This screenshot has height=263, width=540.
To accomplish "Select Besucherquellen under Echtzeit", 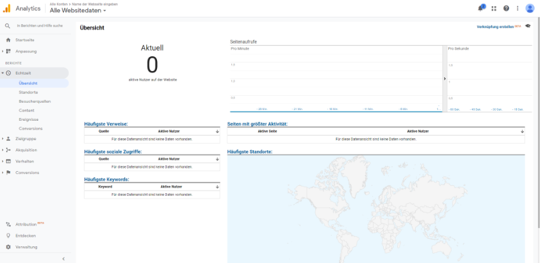I will [x=35, y=101].
